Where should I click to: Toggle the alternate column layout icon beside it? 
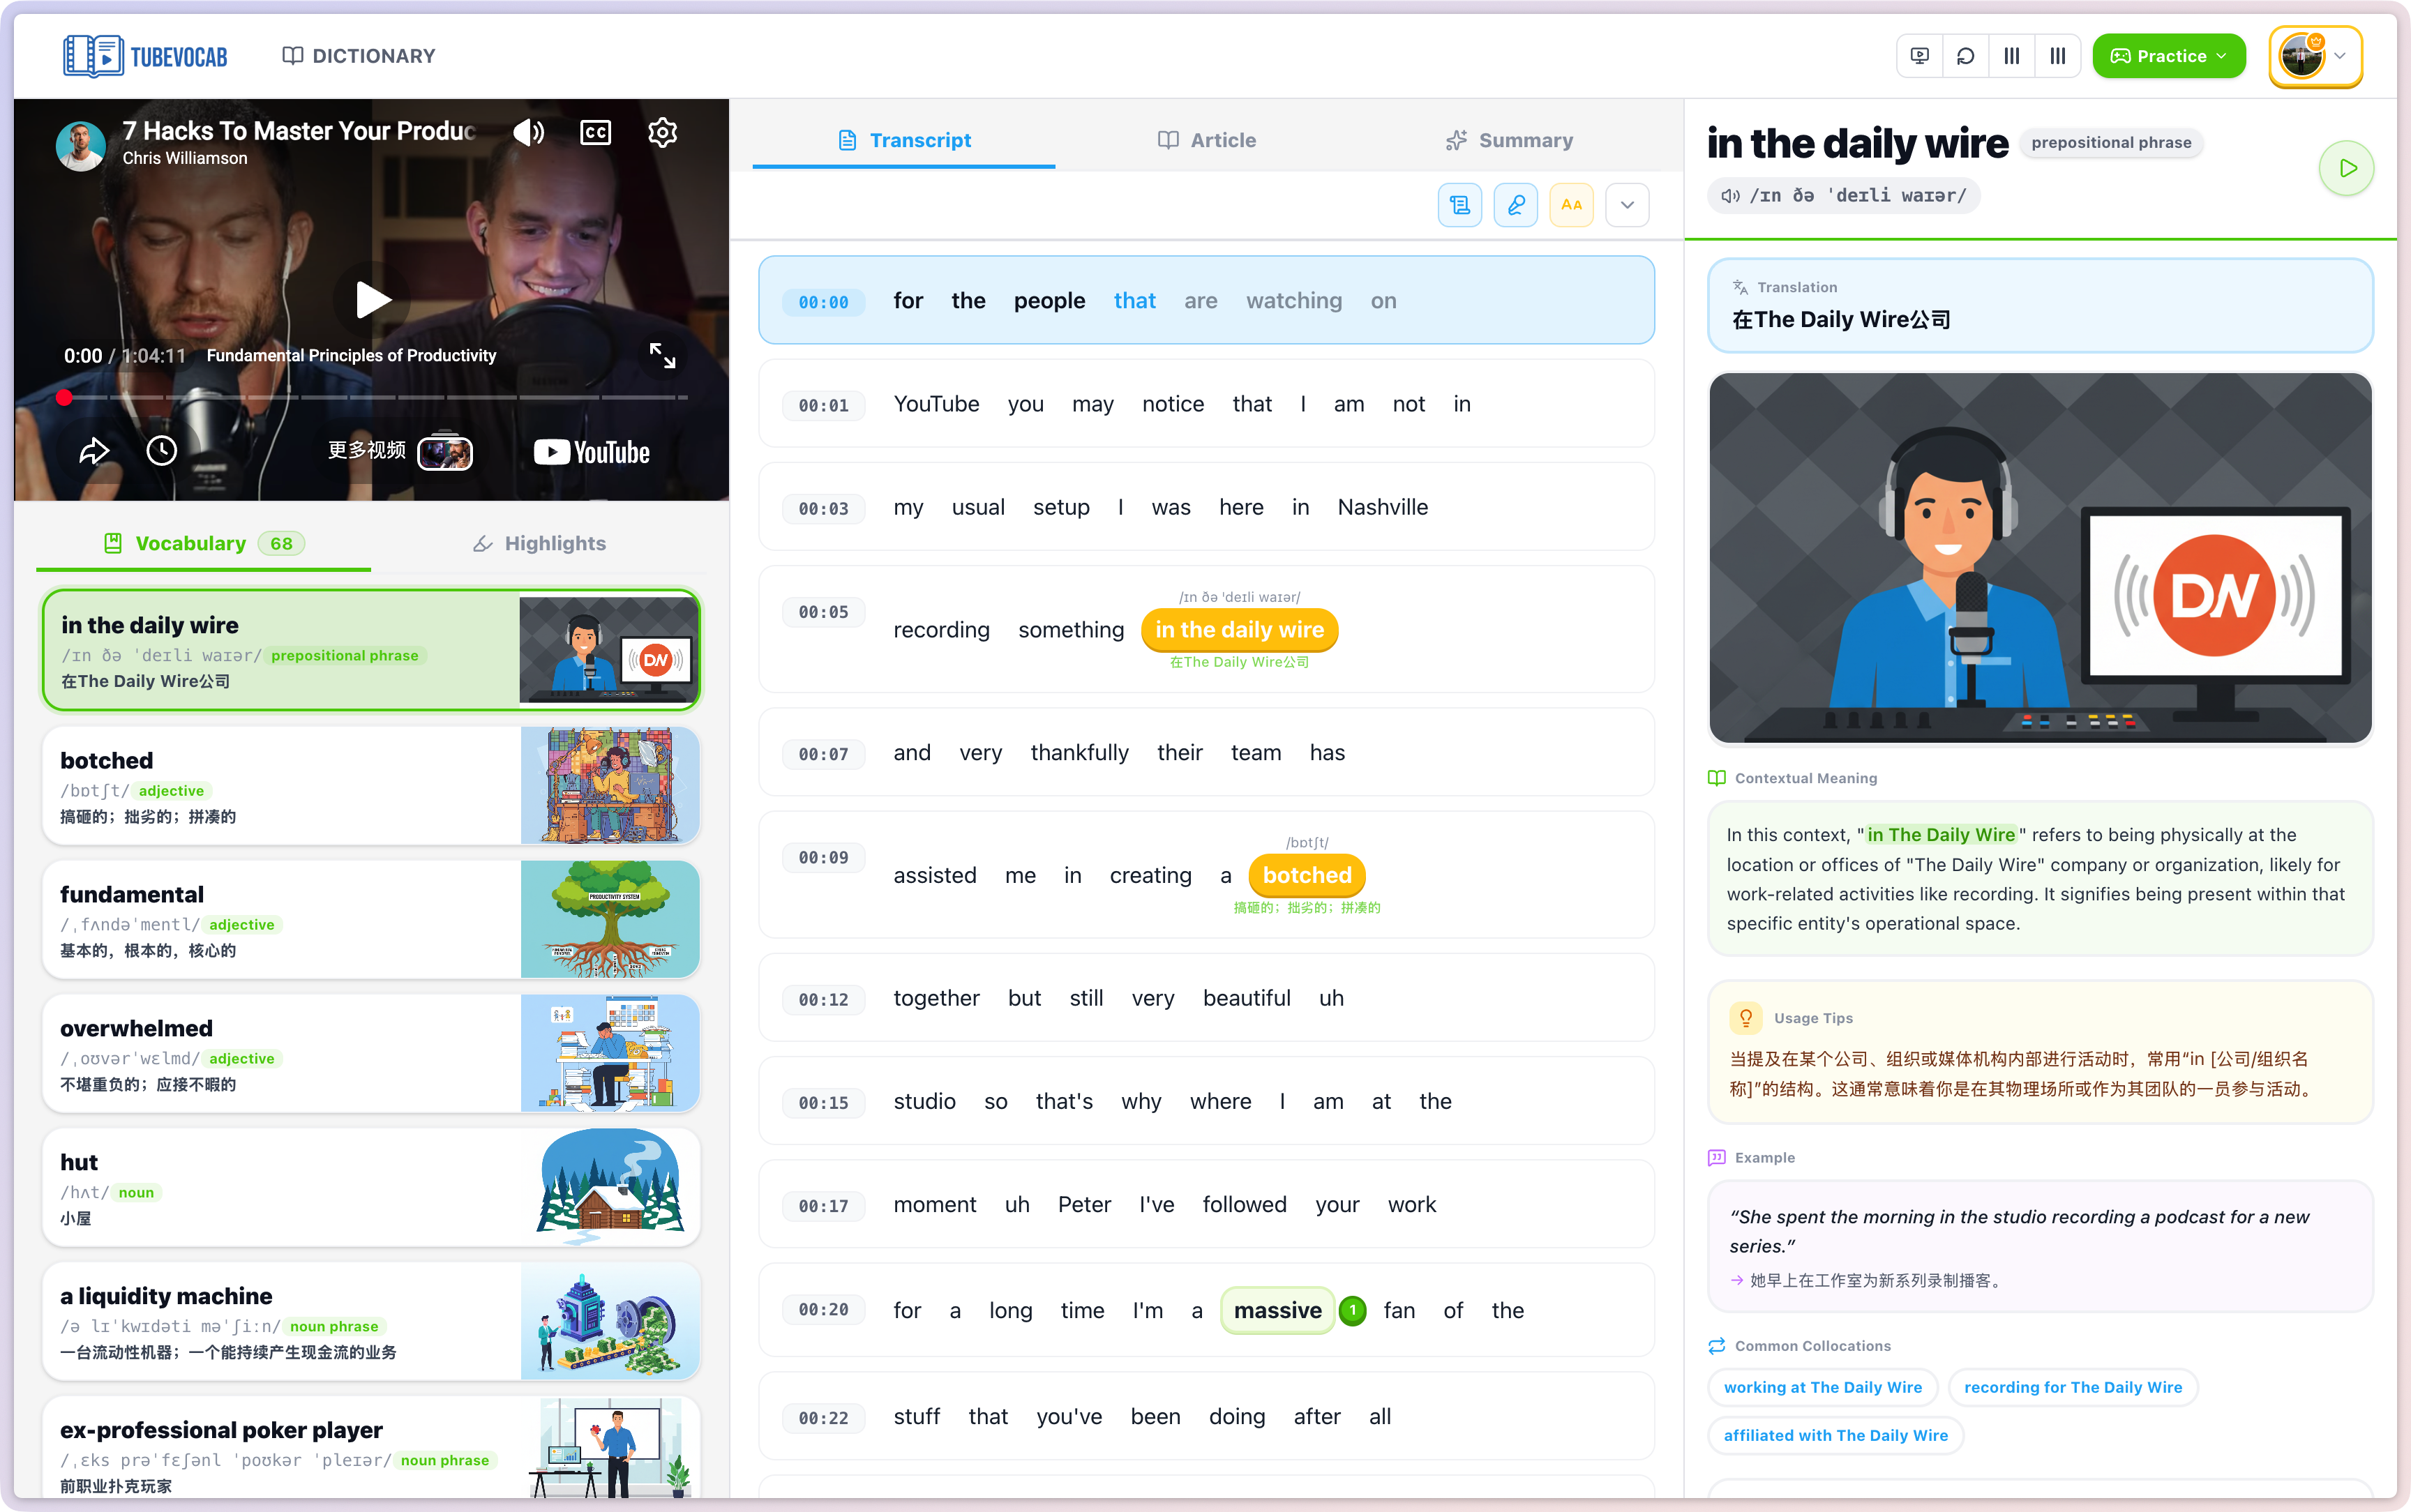click(x=2058, y=55)
